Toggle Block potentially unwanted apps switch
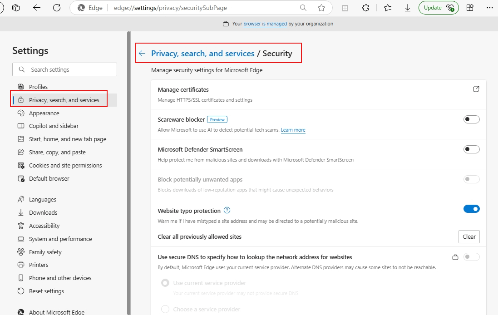The height and width of the screenshot is (315, 498). click(471, 179)
